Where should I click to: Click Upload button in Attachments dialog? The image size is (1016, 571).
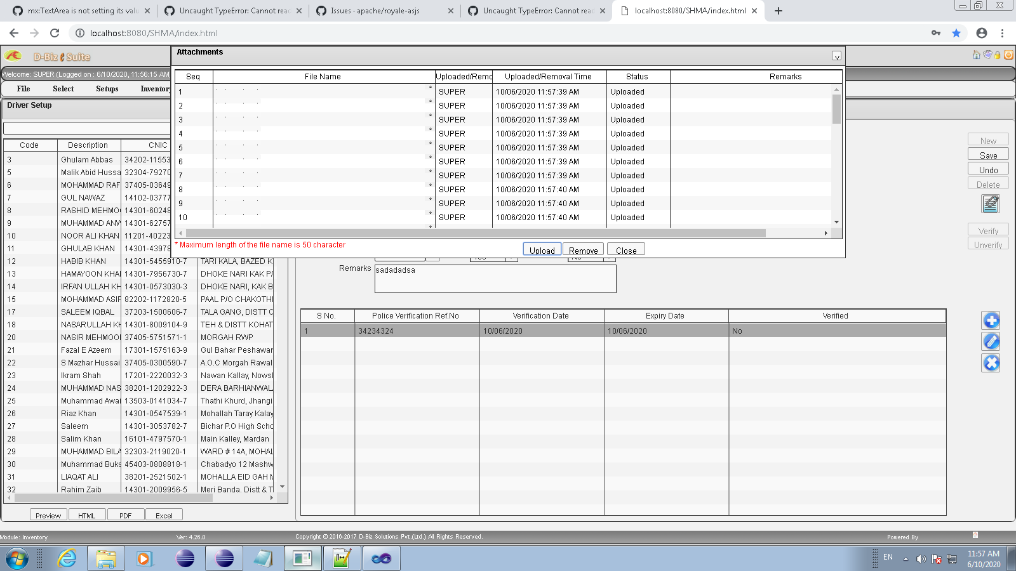point(542,250)
